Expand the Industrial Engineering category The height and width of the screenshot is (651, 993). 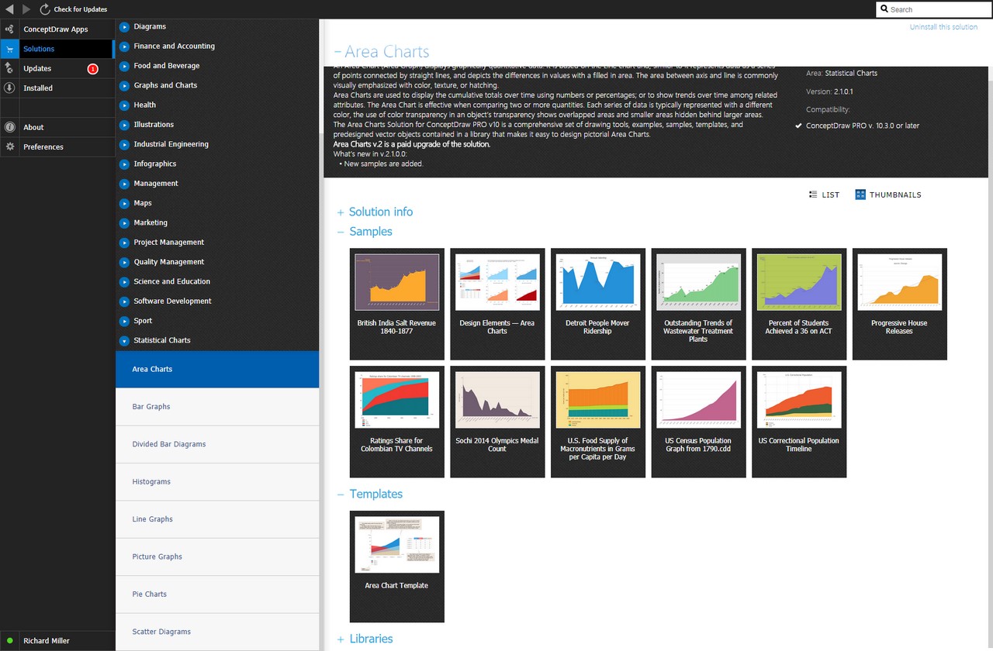point(124,144)
